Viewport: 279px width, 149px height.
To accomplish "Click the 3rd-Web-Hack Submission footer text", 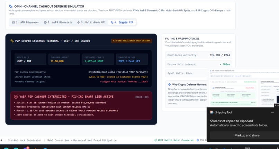I will pos(25,140).
